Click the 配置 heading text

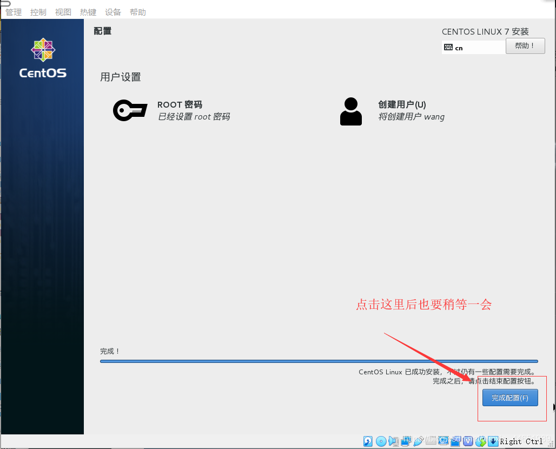tap(102, 31)
